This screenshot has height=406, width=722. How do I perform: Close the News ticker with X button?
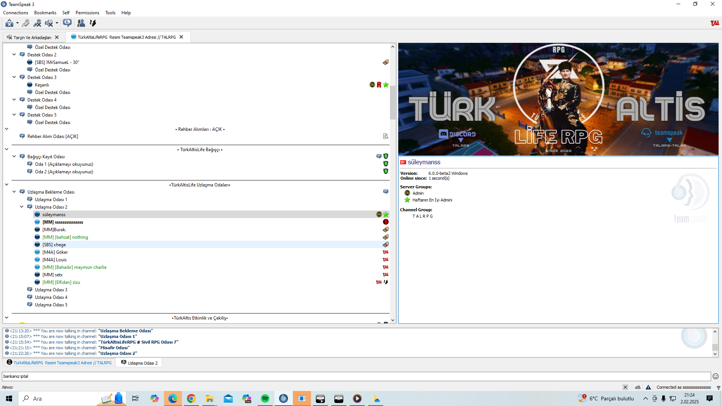click(x=625, y=387)
